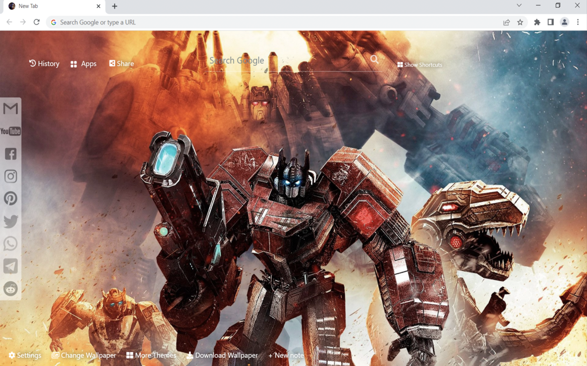Open More Themes
Screen dimensions: 587x366
151,355
